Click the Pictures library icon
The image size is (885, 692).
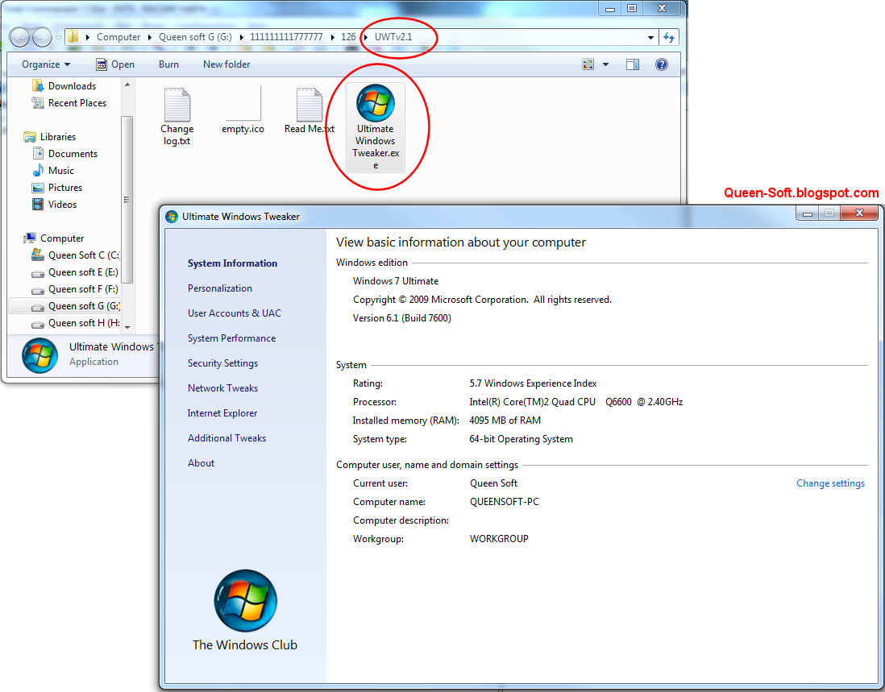coord(38,187)
